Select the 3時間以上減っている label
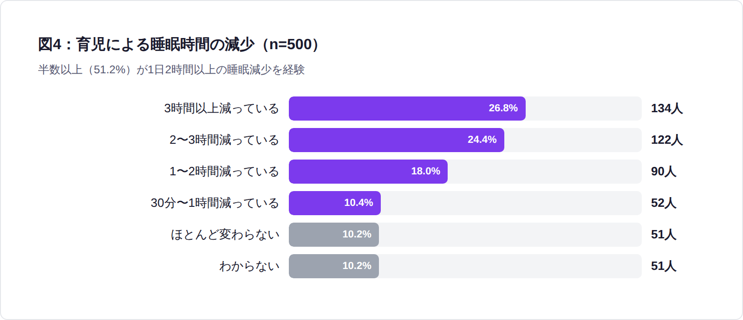Image resolution: width=743 pixels, height=320 pixels. coord(222,109)
